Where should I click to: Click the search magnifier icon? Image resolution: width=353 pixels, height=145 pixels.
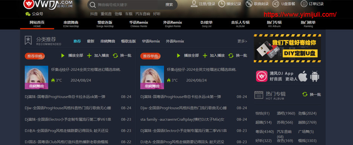[x=93, y=5]
